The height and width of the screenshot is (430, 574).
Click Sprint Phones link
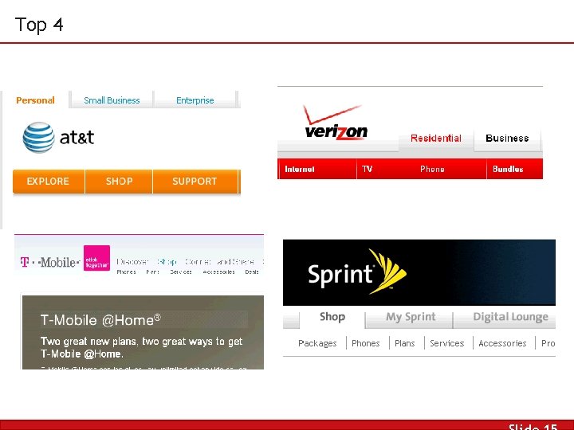point(366,343)
